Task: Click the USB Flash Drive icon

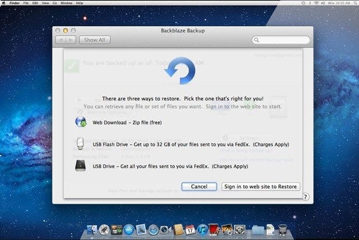Action: click(80, 143)
